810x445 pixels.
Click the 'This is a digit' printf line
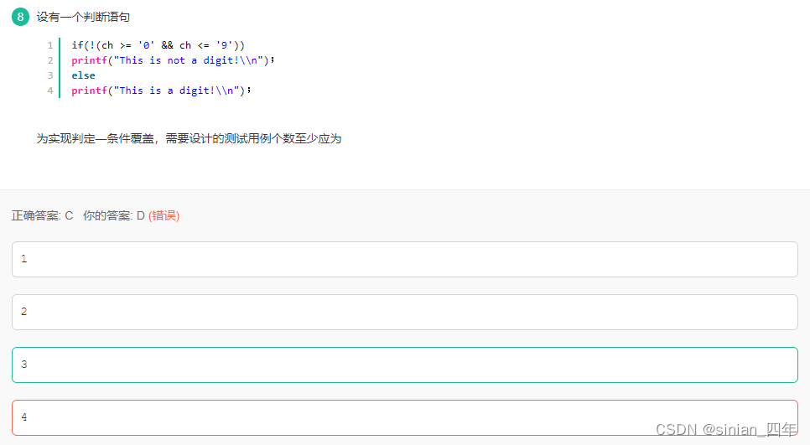(x=161, y=91)
